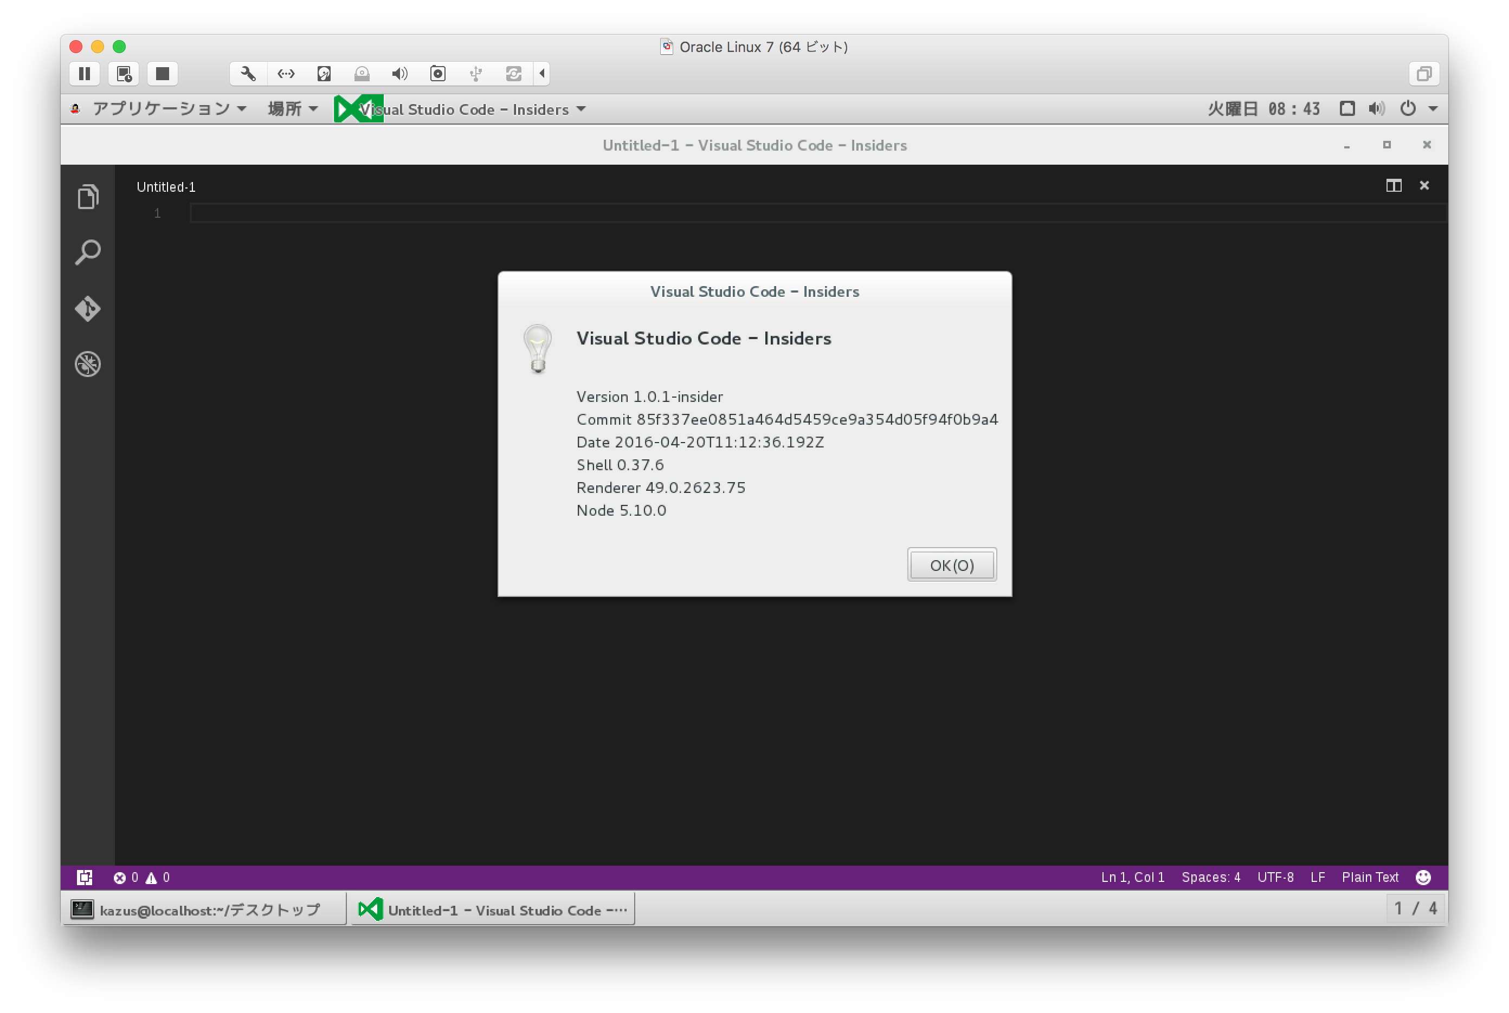Open Visual Studio Code - Insiders app menu
The image size is (1509, 1013).
[461, 109]
